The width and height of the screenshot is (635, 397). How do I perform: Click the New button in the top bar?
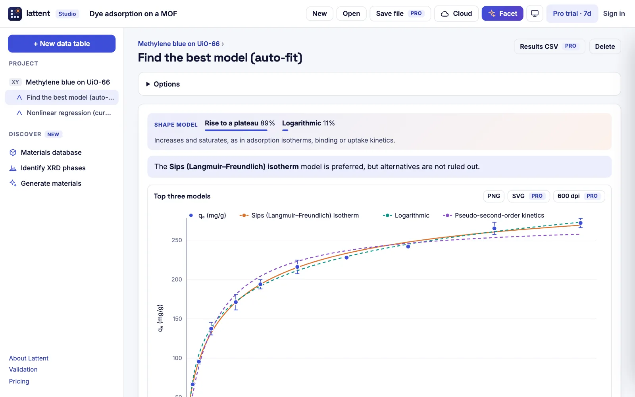[319, 13]
